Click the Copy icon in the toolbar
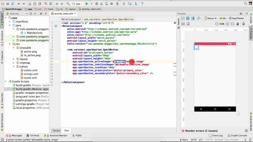 (x=35, y=4)
